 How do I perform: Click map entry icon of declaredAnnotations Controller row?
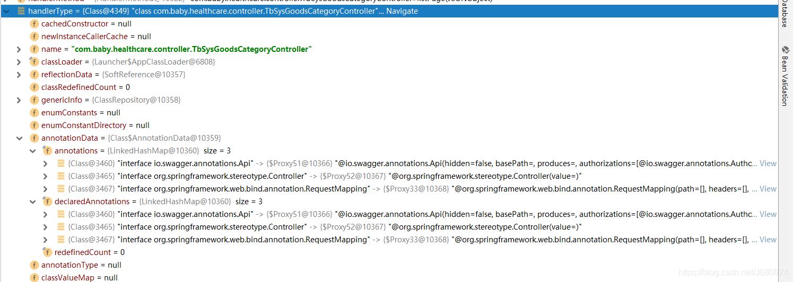coord(61,227)
